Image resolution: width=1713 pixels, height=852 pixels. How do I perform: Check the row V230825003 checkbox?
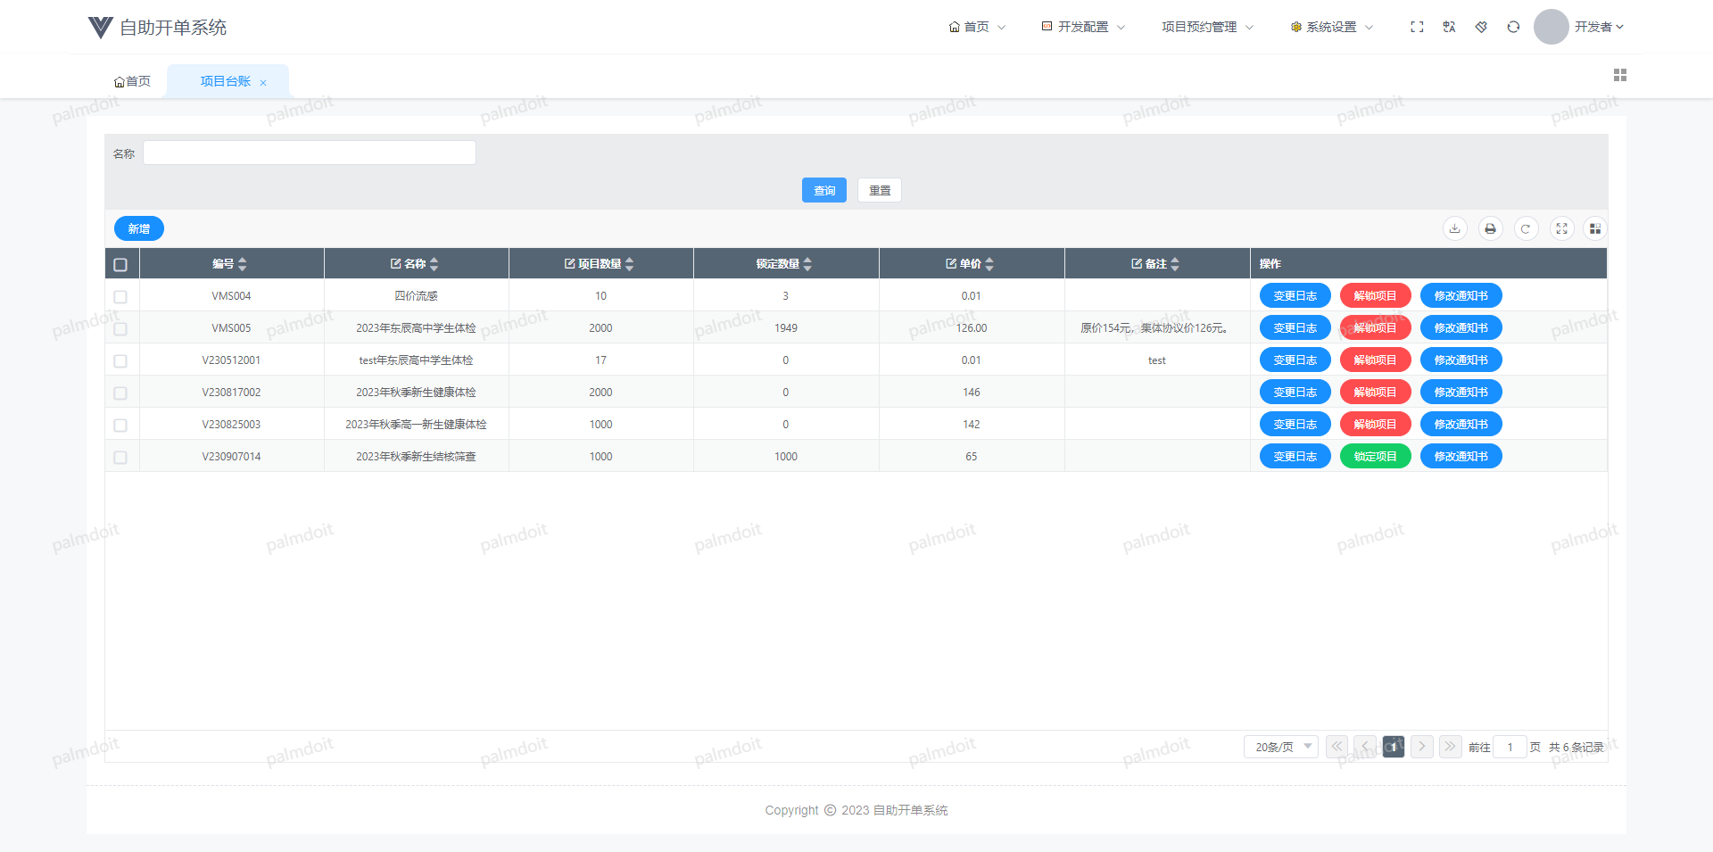[120, 425]
